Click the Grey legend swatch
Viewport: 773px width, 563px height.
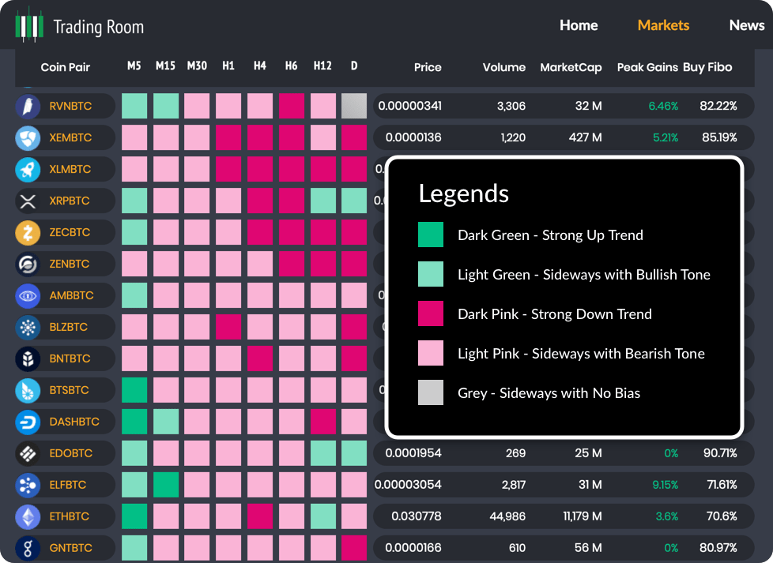click(431, 392)
